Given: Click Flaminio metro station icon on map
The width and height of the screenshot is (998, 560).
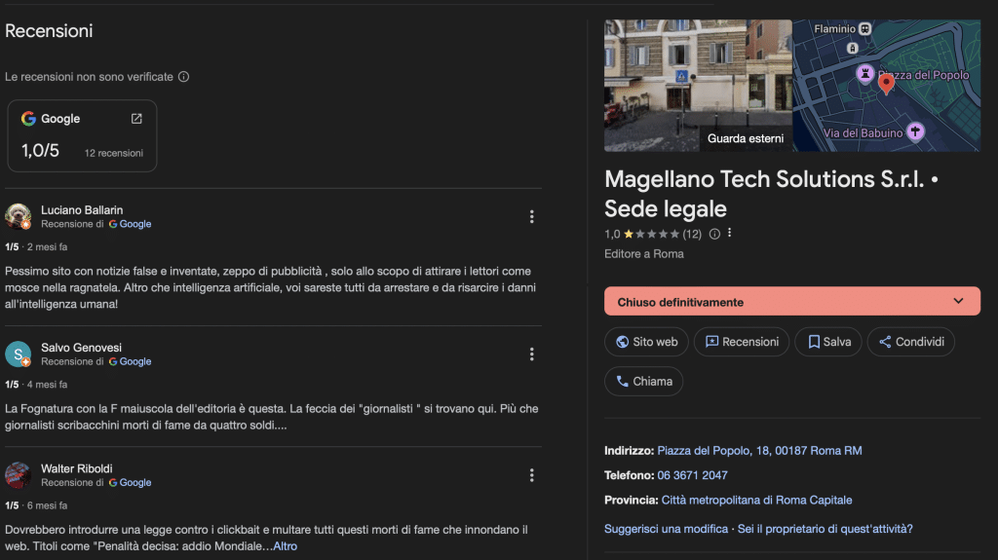Looking at the screenshot, I should click(864, 28).
